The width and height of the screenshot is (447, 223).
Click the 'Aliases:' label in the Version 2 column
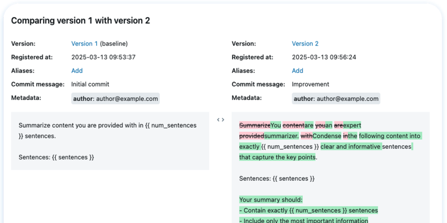[x=243, y=71]
